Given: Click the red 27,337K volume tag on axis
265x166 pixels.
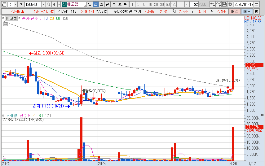Looking at the screenshot, I should pos(254,127).
